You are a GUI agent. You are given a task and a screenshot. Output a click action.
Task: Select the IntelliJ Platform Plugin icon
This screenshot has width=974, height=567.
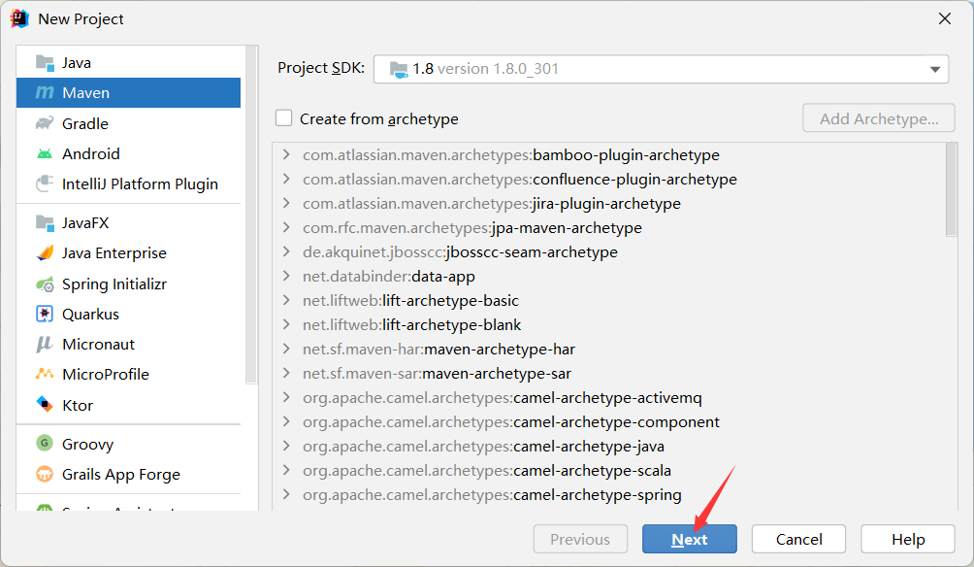tap(45, 183)
